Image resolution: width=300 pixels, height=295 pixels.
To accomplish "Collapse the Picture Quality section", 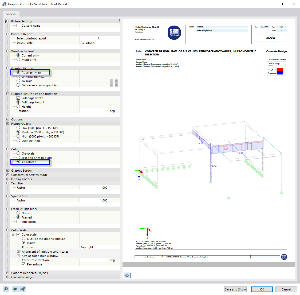I will coord(8,123).
